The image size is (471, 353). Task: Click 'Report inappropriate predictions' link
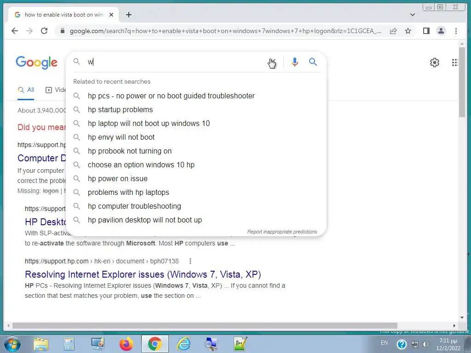[282, 232]
